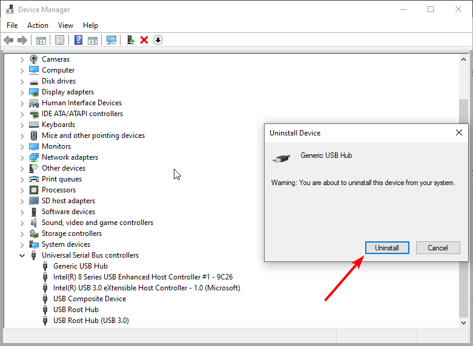Collapse Universal Serial Bus controllers

pos(22,256)
